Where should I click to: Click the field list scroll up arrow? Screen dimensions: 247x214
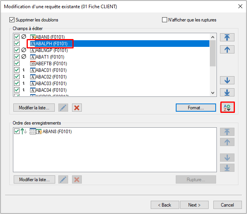pos(213,37)
